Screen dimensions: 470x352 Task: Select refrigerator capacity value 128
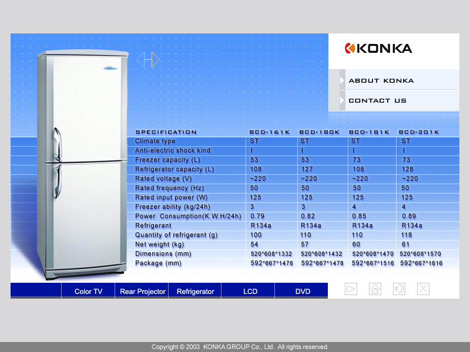[408, 169]
